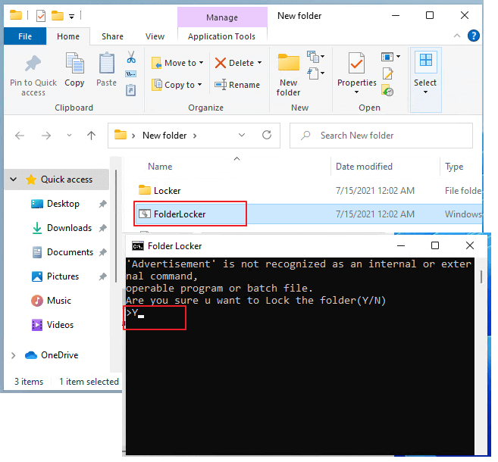498x462 pixels.
Task: Click the Copy icon in Clipboard group
Action: coord(74,65)
